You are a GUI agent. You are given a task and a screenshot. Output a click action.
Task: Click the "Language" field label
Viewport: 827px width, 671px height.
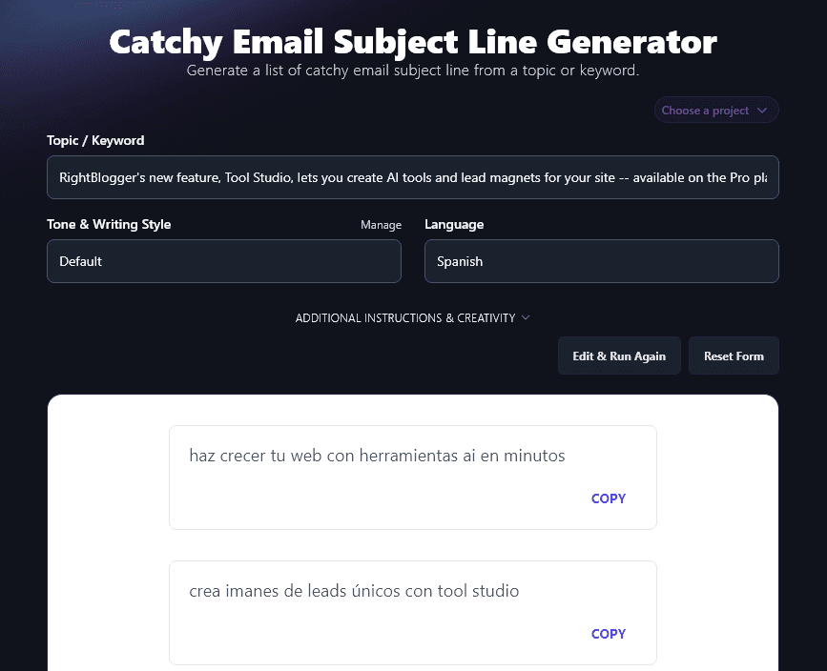(453, 224)
